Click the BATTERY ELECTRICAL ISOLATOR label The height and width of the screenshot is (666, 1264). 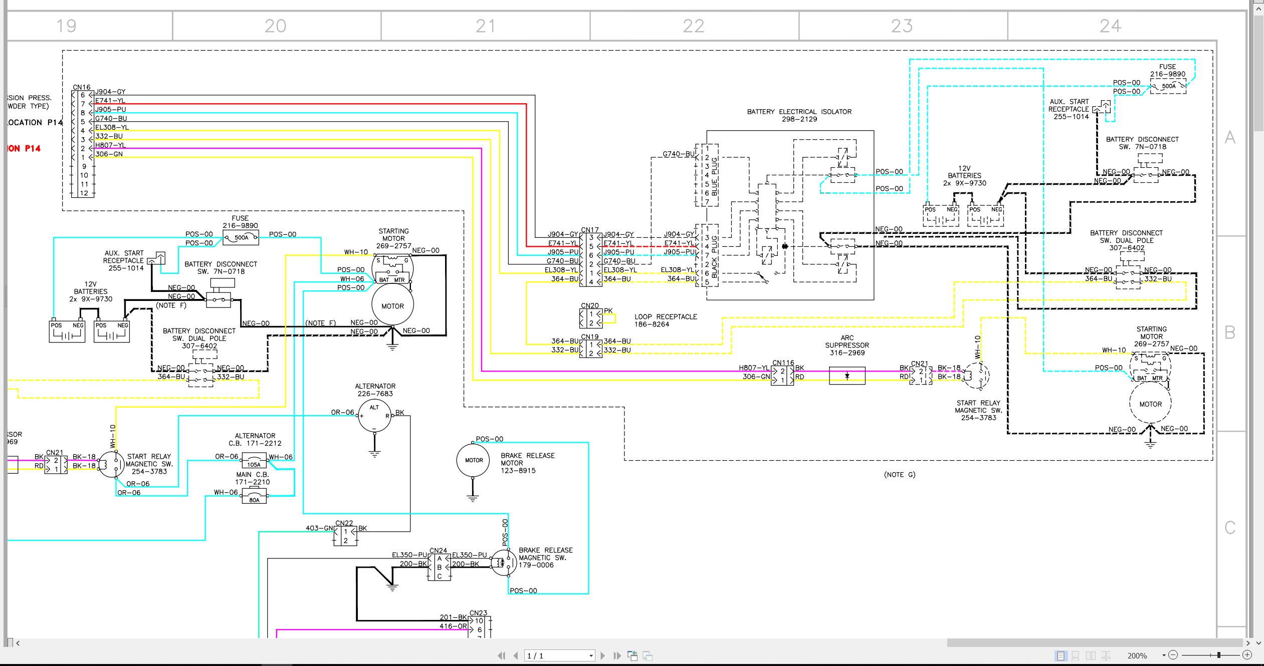799,115
